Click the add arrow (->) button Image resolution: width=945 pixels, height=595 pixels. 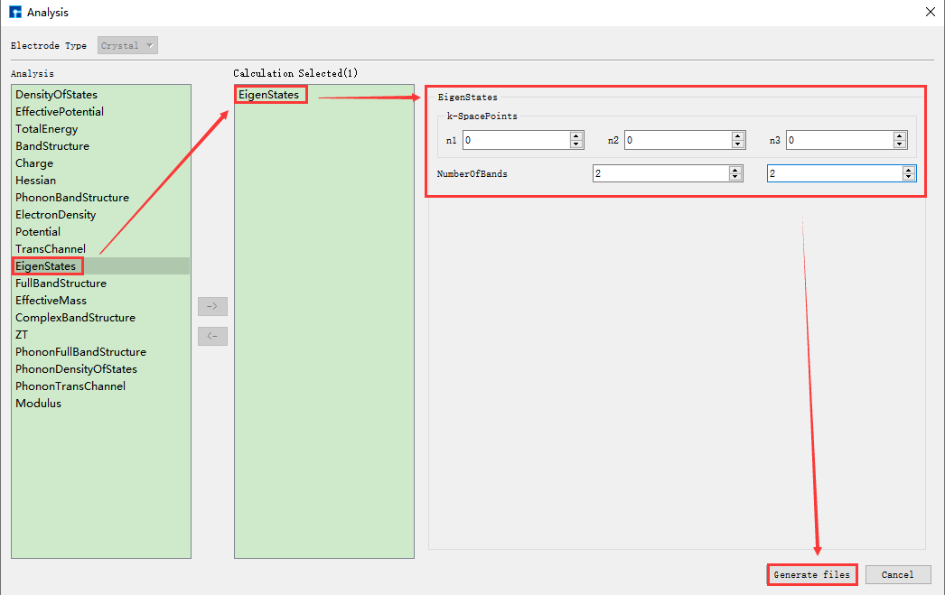tap(212, 306)
